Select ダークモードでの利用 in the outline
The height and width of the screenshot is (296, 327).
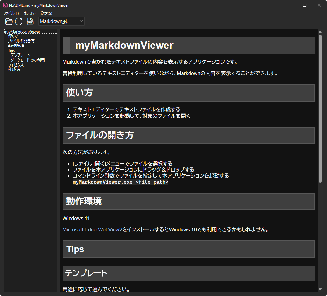click(x=28, y=60)
